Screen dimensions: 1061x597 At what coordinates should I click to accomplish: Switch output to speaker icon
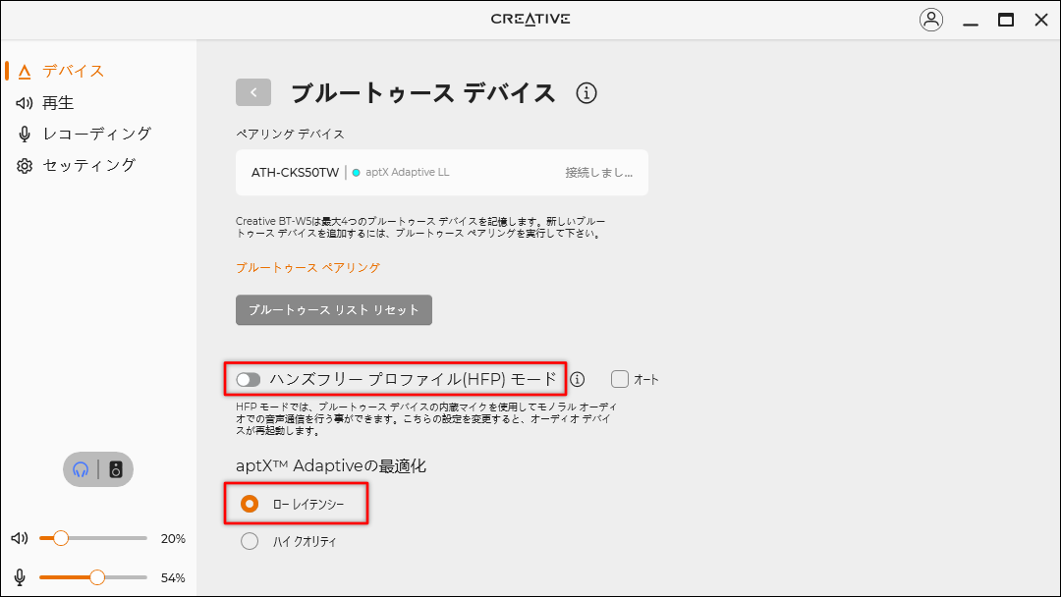116,469
